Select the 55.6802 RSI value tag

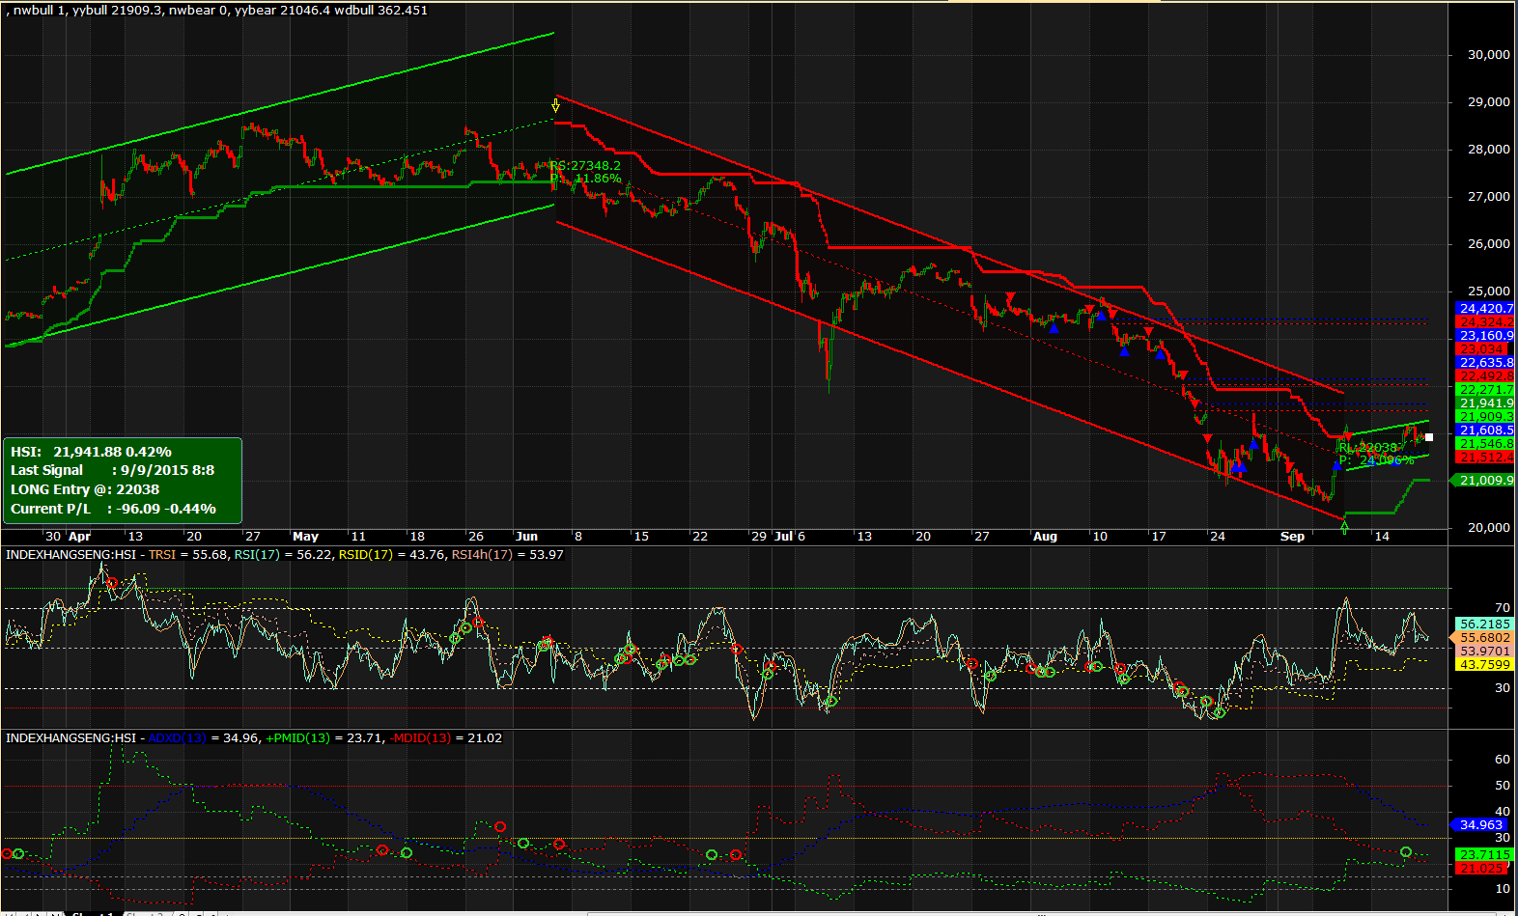tap(1483, 637)
